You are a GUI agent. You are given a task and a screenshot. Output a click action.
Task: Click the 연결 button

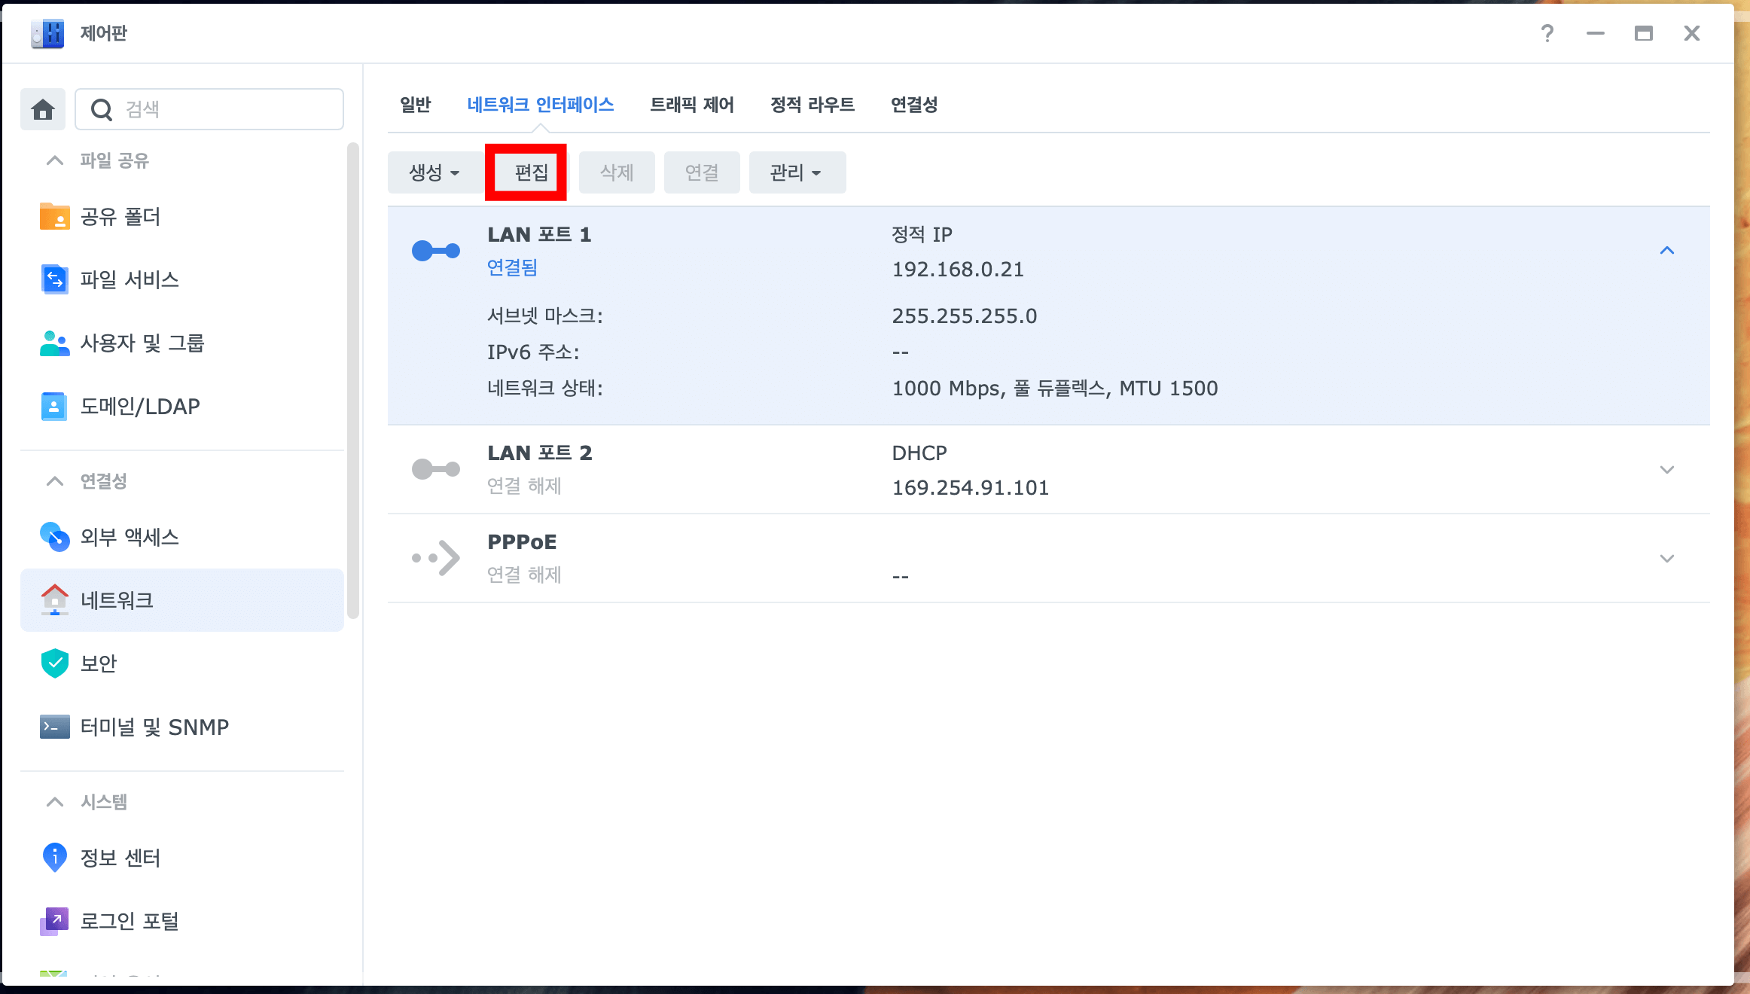point(702,172)
